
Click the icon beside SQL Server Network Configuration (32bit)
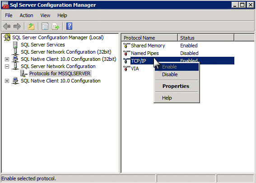point(15,52)
